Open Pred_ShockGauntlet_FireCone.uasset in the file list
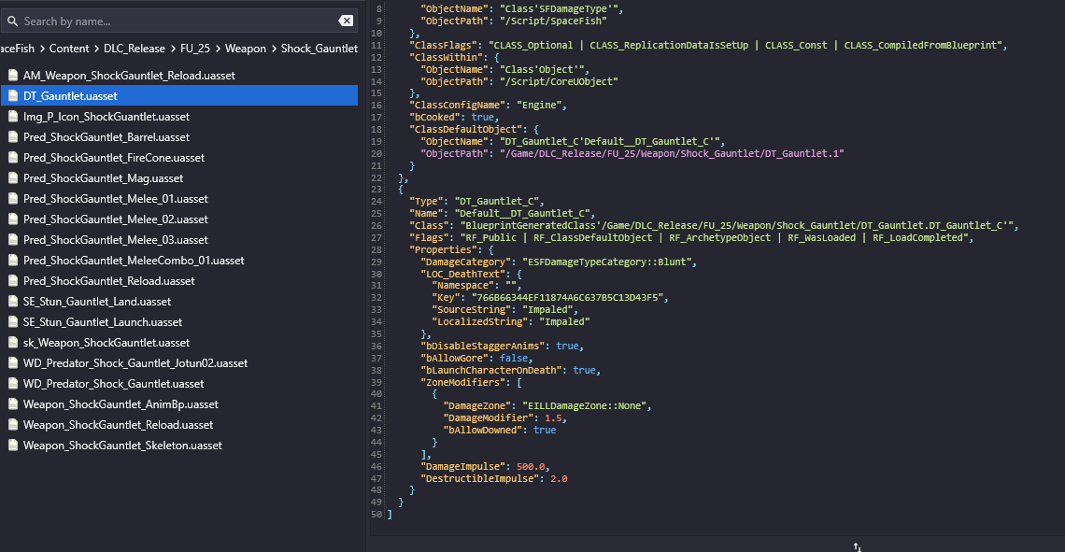This screenshot has width=1065, height=552. pos(114,158)
